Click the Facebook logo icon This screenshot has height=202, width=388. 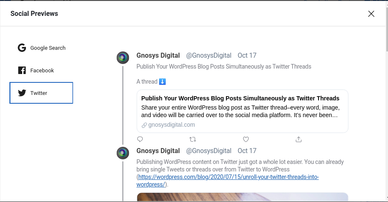click(x=22, y=70)
